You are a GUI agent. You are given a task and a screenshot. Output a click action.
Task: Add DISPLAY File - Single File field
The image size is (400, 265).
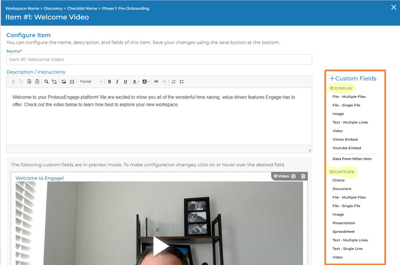(x=346, y=105)
